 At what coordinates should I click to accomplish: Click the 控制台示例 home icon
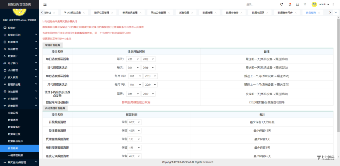pos(5,35)
